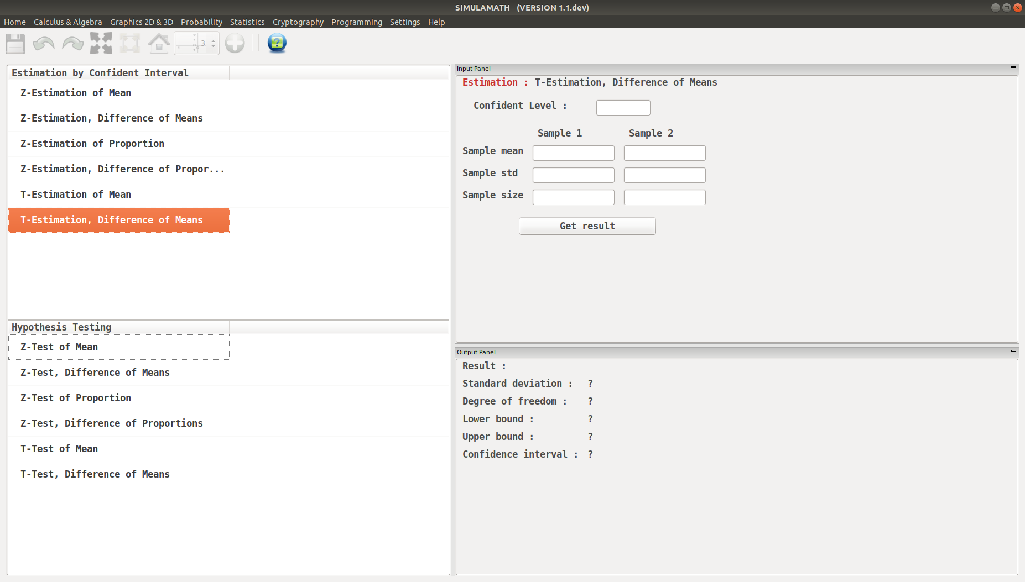Click the save floppy disk icon
This screenshot has width=1025, height=582.
pos(15,44)
